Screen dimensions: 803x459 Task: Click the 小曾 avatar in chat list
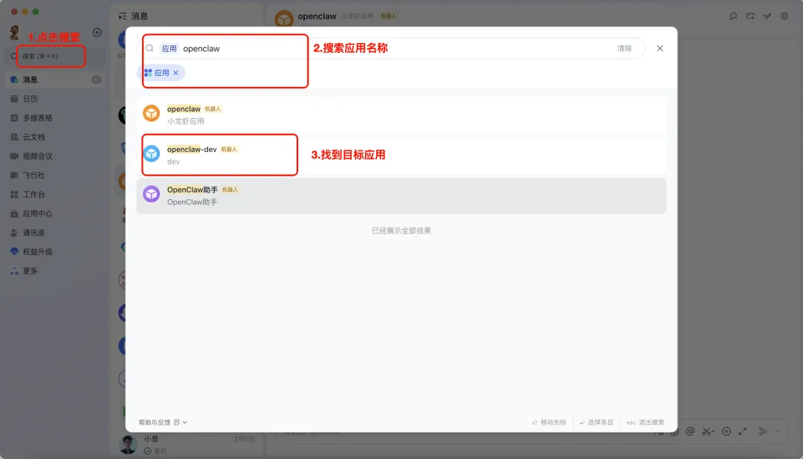coord(128,444)
